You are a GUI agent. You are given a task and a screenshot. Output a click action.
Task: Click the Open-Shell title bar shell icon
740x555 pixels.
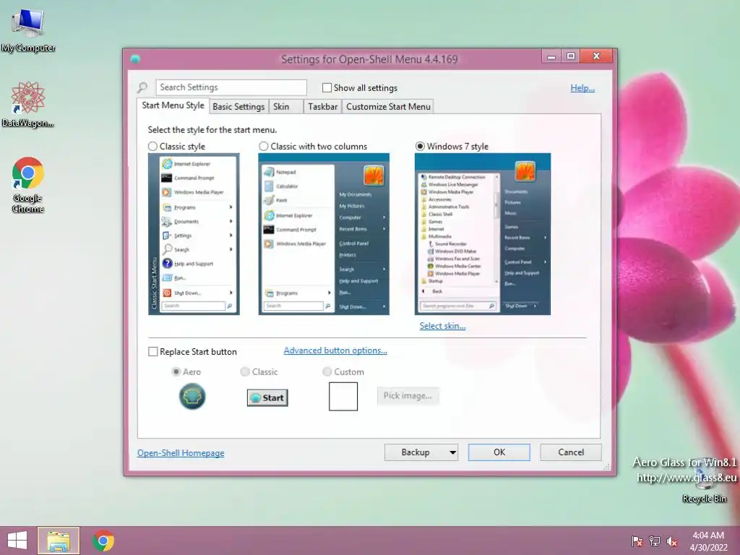click(135, 59)
